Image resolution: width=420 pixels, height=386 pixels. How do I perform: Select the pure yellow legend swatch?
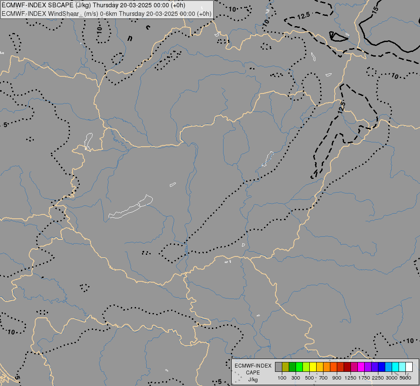pos(313,367)
